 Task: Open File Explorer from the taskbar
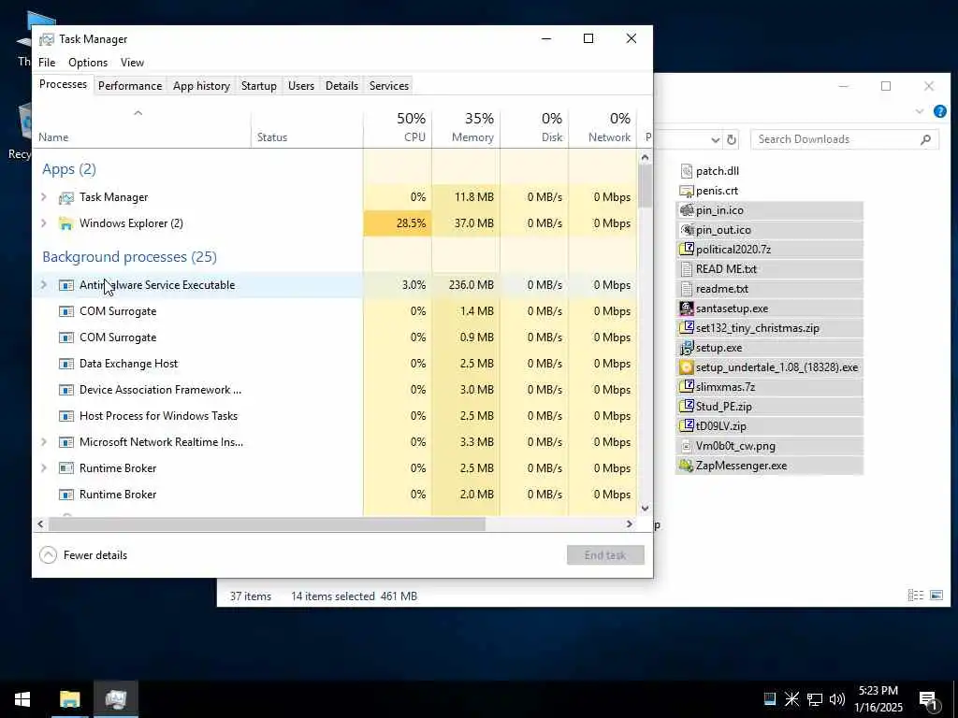(x=69, y=699)
